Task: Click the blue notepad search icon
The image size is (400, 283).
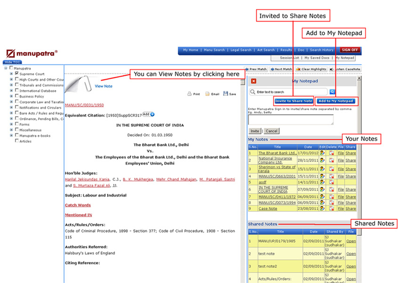Action: pyautogui.click(x=332, y=92)
